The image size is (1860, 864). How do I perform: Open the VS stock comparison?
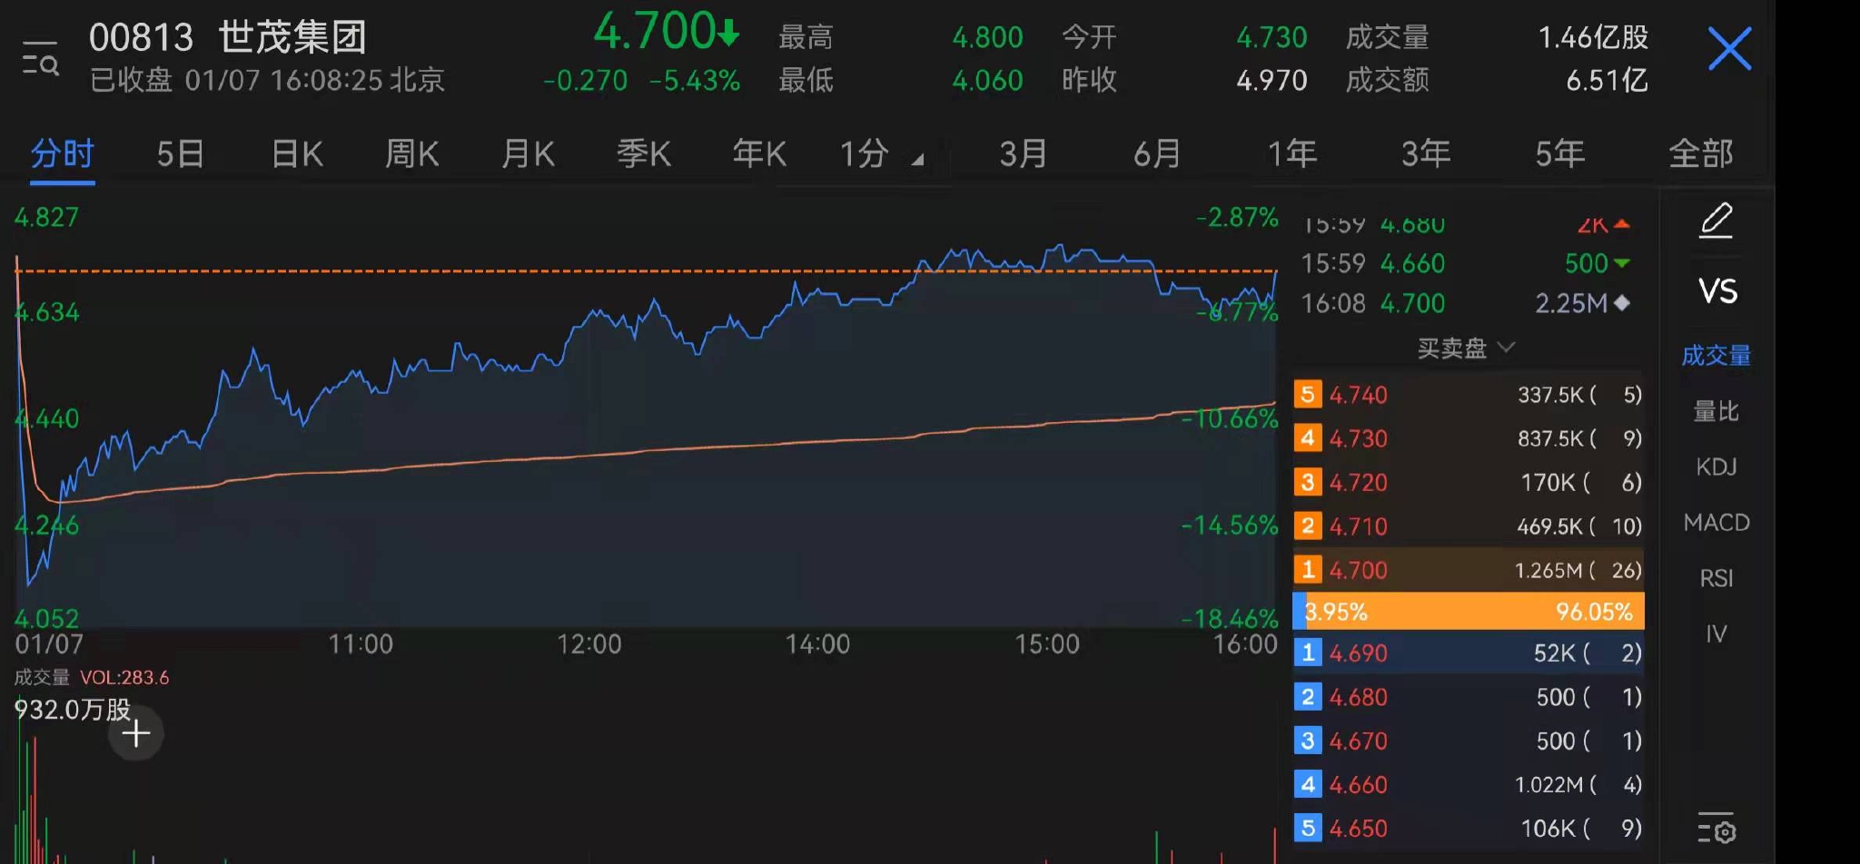[1717, 291]
